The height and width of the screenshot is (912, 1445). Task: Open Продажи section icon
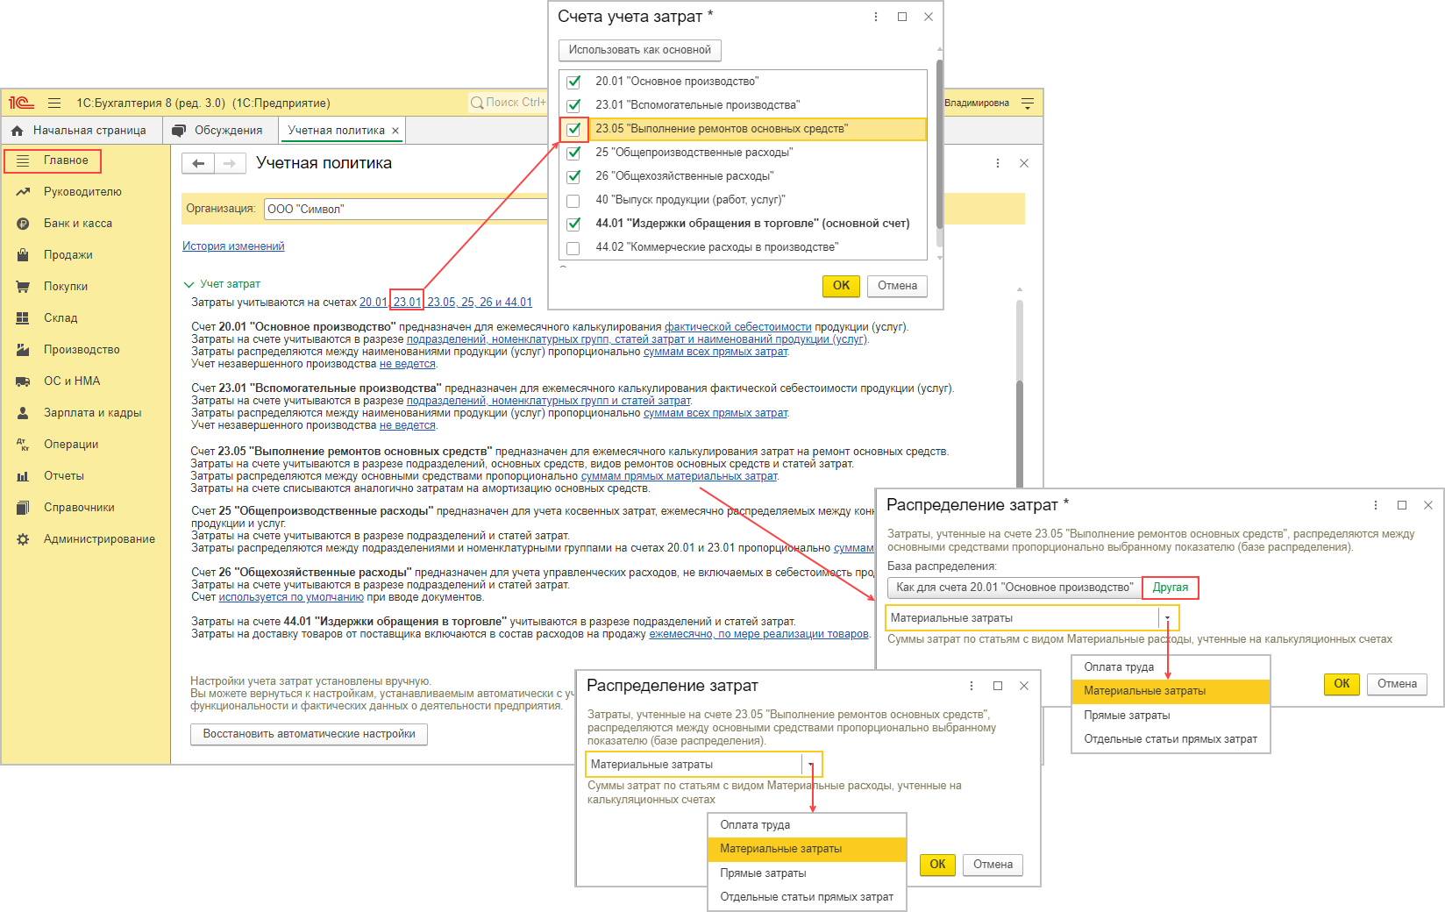[x=23, y=255]
